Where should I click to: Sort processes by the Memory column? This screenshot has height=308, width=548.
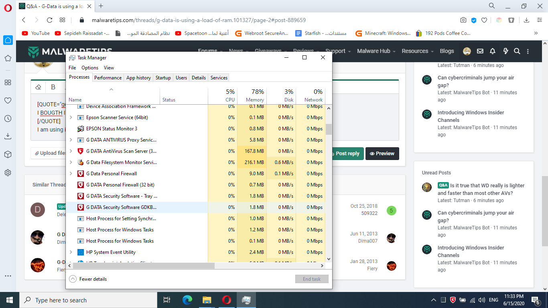[252, 96]
